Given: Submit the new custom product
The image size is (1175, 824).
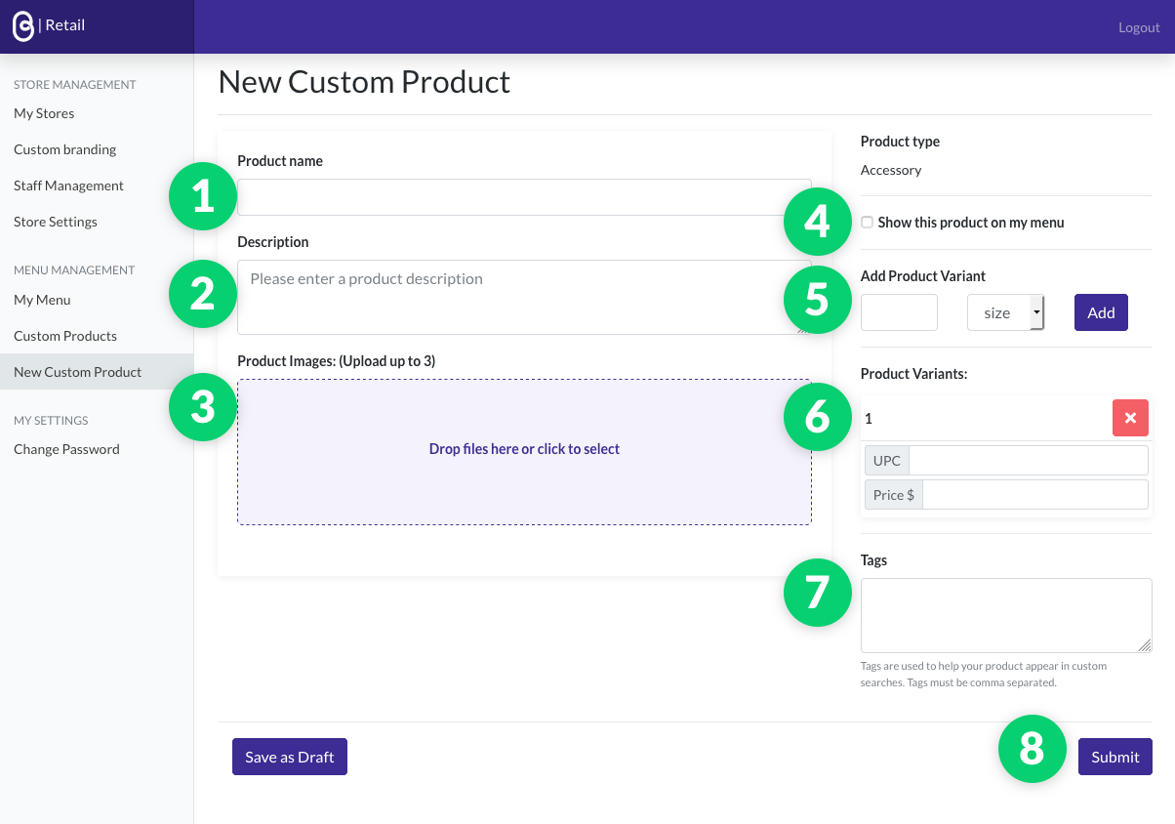Looking at the screenshot, I should [x=1114, y=757].
